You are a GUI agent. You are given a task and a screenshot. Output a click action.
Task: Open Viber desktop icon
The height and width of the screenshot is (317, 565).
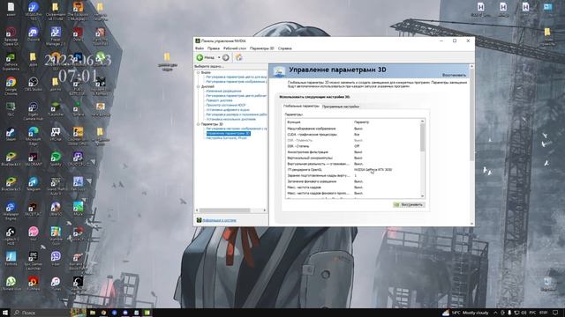click(56, 259)
